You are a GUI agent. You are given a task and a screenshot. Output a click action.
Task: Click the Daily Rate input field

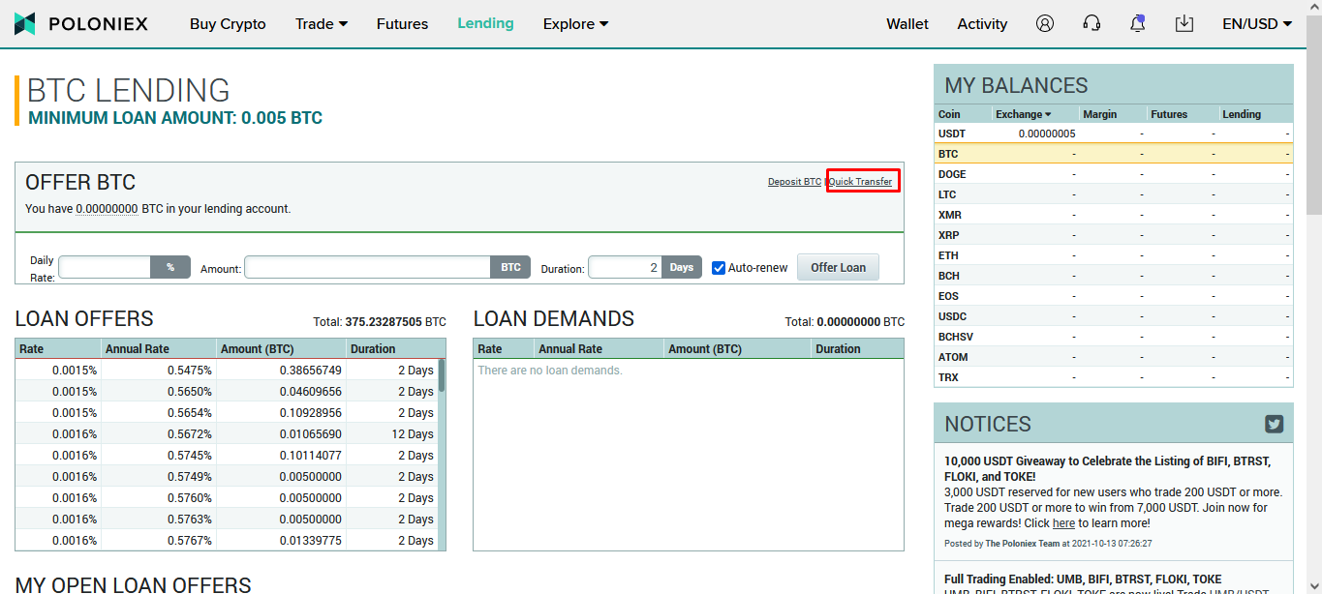pos(105,268)
